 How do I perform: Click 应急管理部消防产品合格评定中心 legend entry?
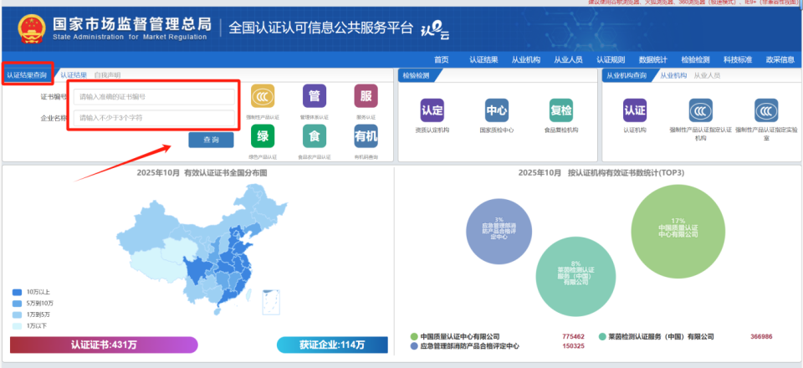tap(465, 346)
